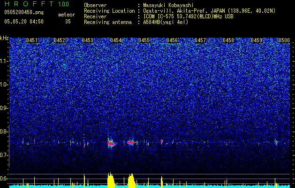The width and height of the screenshot is (295, 188).
Task: Click the 0455 time marker
Action: click(x=144, y=40)
